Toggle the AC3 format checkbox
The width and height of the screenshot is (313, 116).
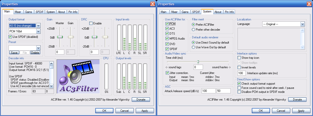tap(167, 29)
